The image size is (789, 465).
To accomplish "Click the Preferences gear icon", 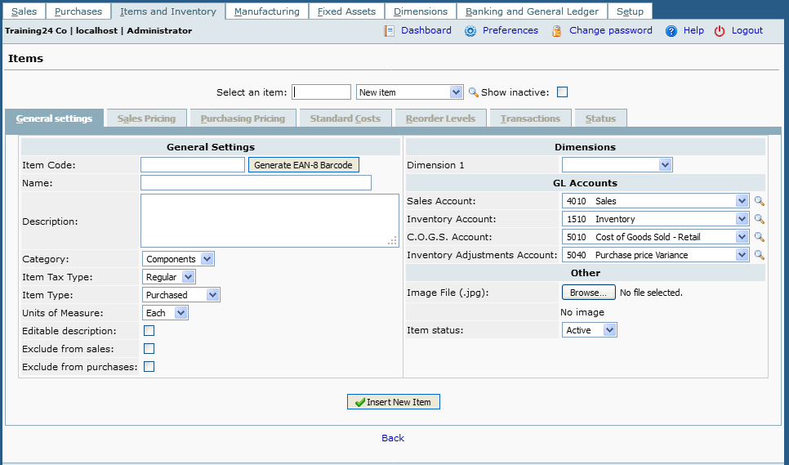I will [470, 31].
